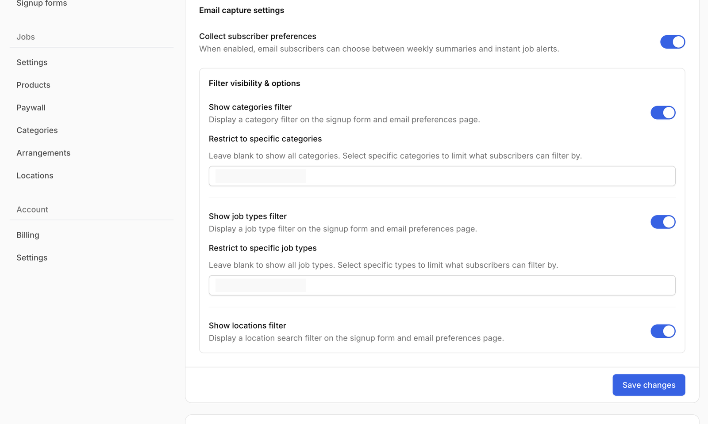708x424 pixels.
Task: Open the Categories section
Action: click(37, 130)
